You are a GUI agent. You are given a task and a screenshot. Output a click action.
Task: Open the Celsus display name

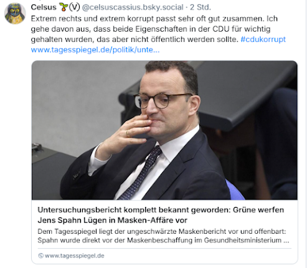44,7
